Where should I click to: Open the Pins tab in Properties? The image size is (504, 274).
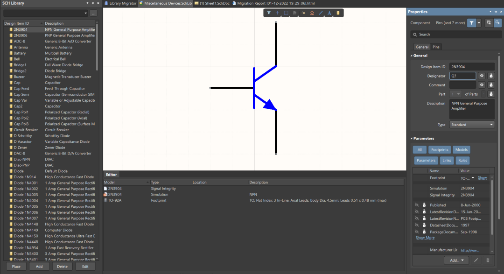(436, 47)
